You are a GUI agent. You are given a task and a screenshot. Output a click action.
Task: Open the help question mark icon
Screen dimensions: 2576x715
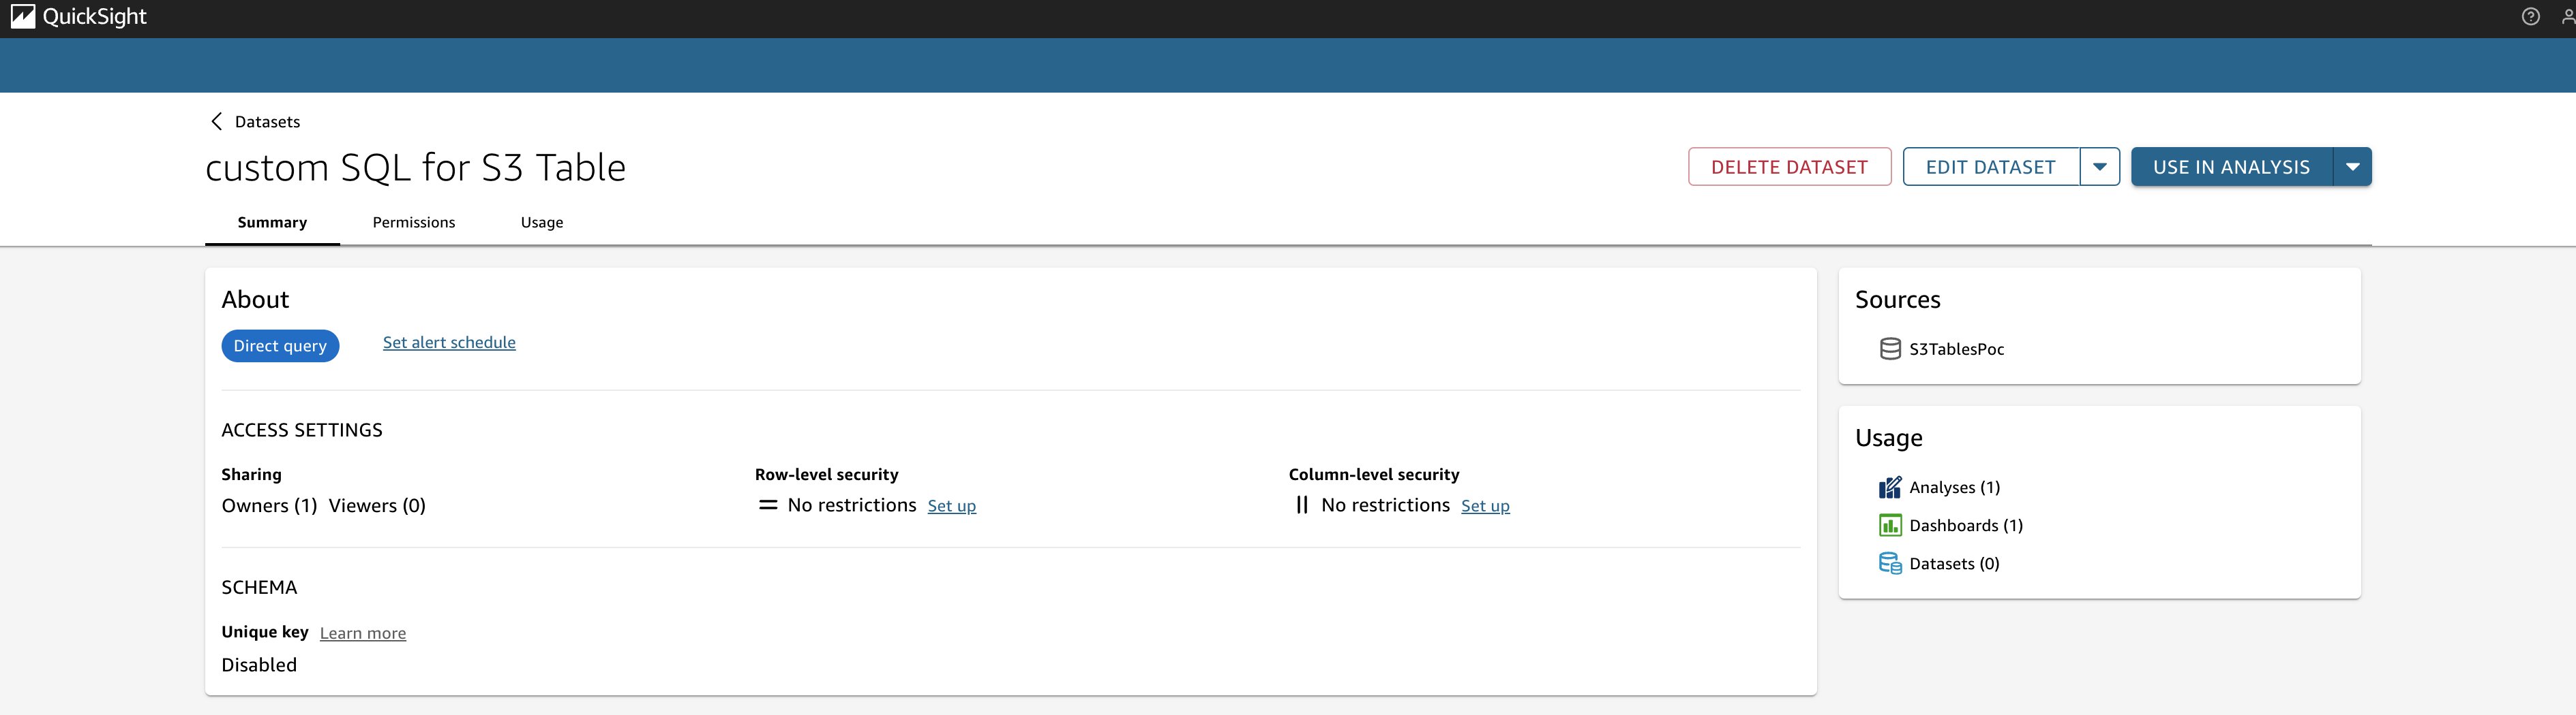2530,17
